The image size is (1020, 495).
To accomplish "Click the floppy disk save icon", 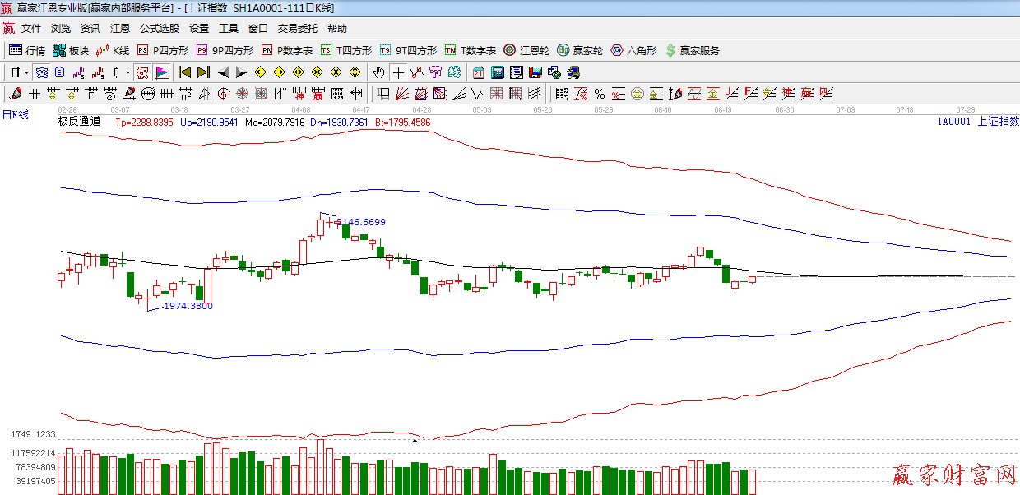I will click(535, 72).
